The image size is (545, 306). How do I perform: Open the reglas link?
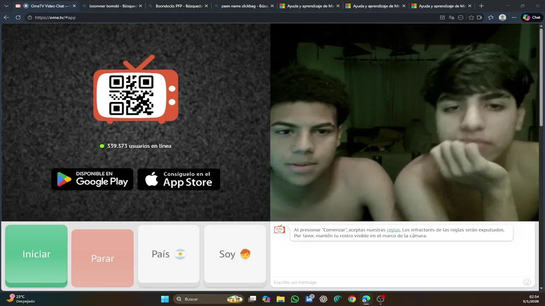click(x=393, y=229)
